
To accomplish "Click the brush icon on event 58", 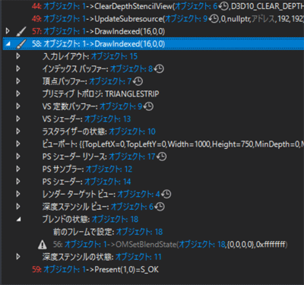I will [x=21, y=44].
